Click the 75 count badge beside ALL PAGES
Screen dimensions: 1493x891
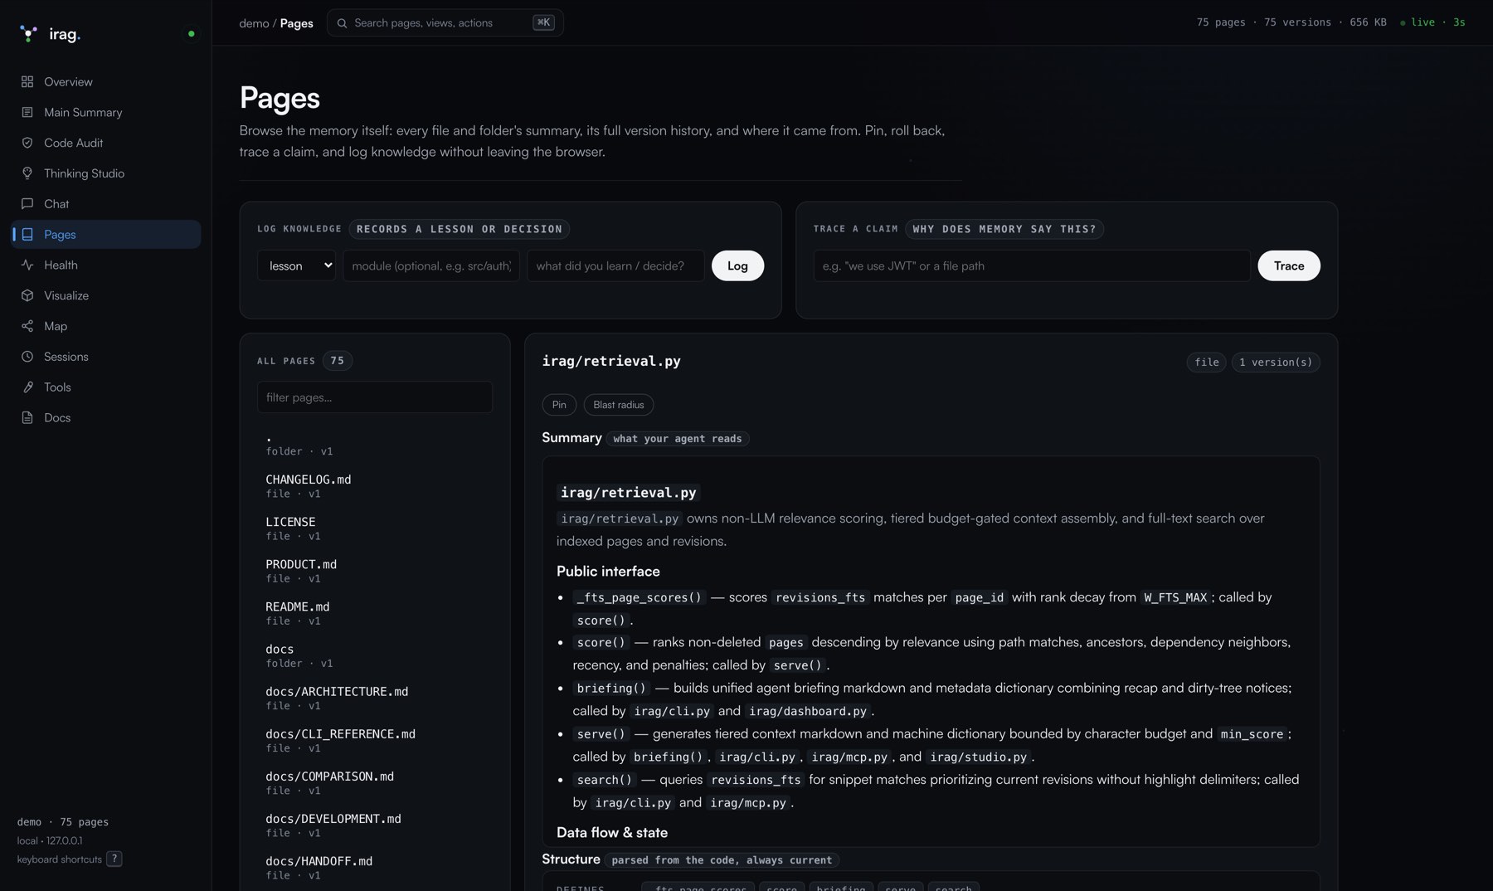[x=338, y=361]
